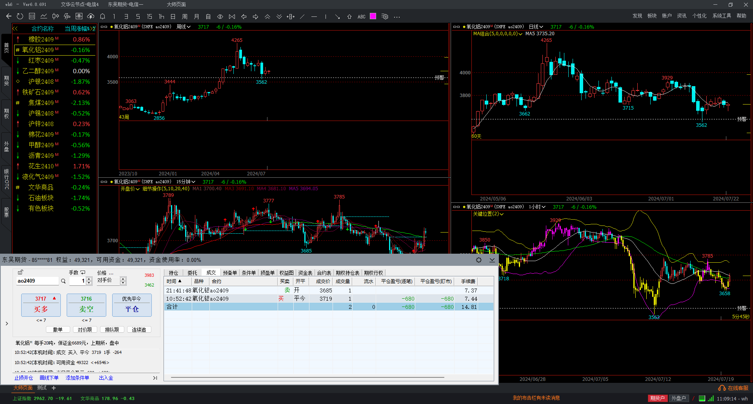
Task: Open the 1小时 period dropdown
Action: click(537, 207)
